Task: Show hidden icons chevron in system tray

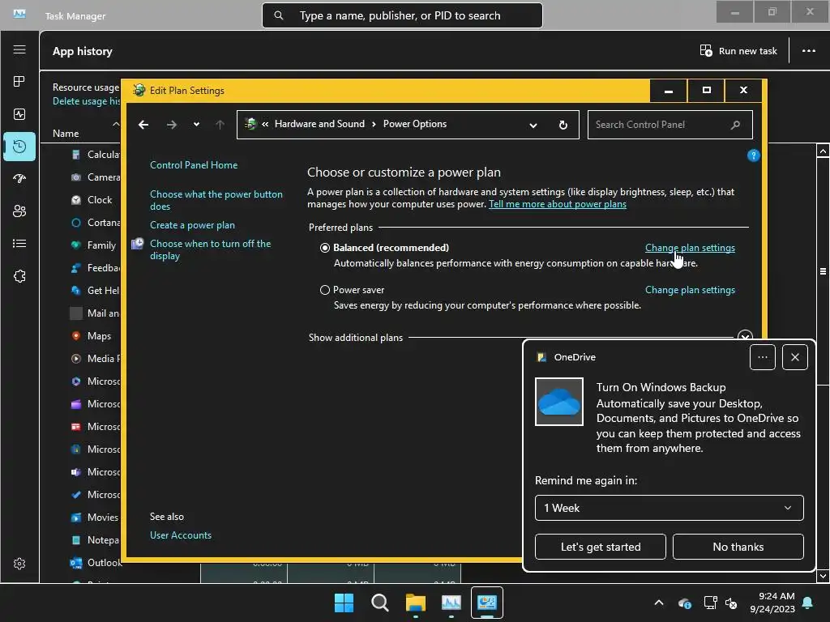Action: pyautogui.click(x=658, y=603)
